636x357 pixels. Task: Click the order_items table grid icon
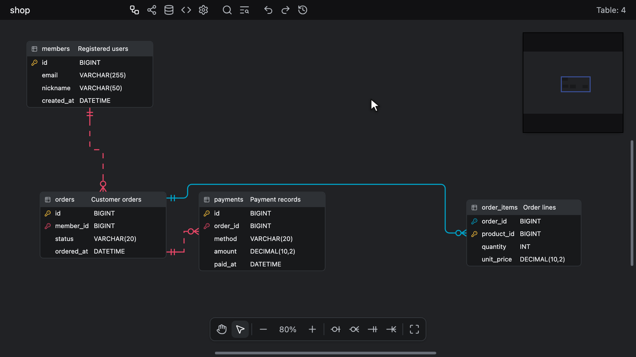[x=474, y=208]
